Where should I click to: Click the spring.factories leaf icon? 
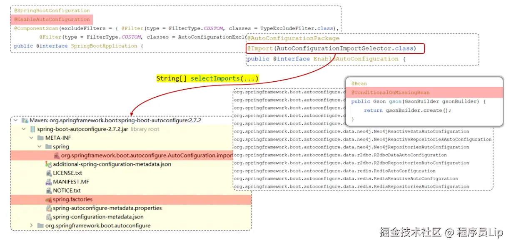(49, 200)
